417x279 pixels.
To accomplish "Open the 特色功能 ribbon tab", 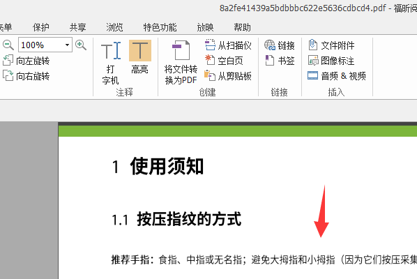I will [160, 27].
